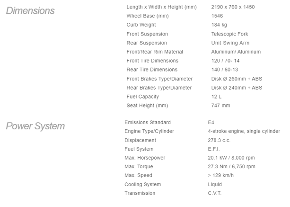290x207 pixels.
Task: Click the Max. Torque label
Action: pos(139,167)
